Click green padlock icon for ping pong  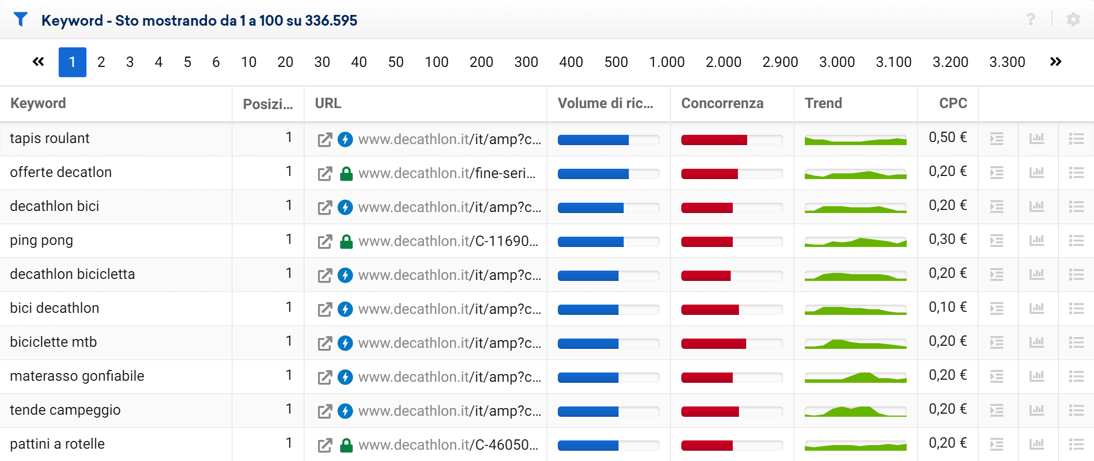click(346, 241)
